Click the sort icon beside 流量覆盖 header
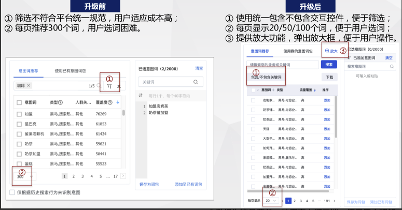 tap(314, 90)
